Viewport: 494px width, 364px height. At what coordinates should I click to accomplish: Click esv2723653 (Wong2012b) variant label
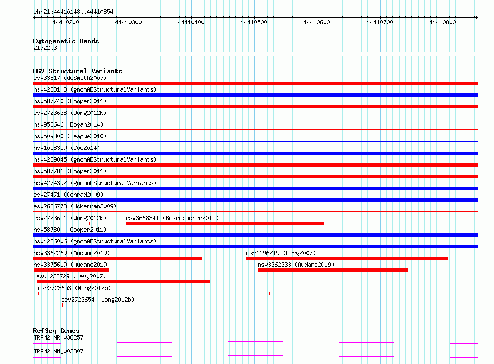click(x=74, y=288)
